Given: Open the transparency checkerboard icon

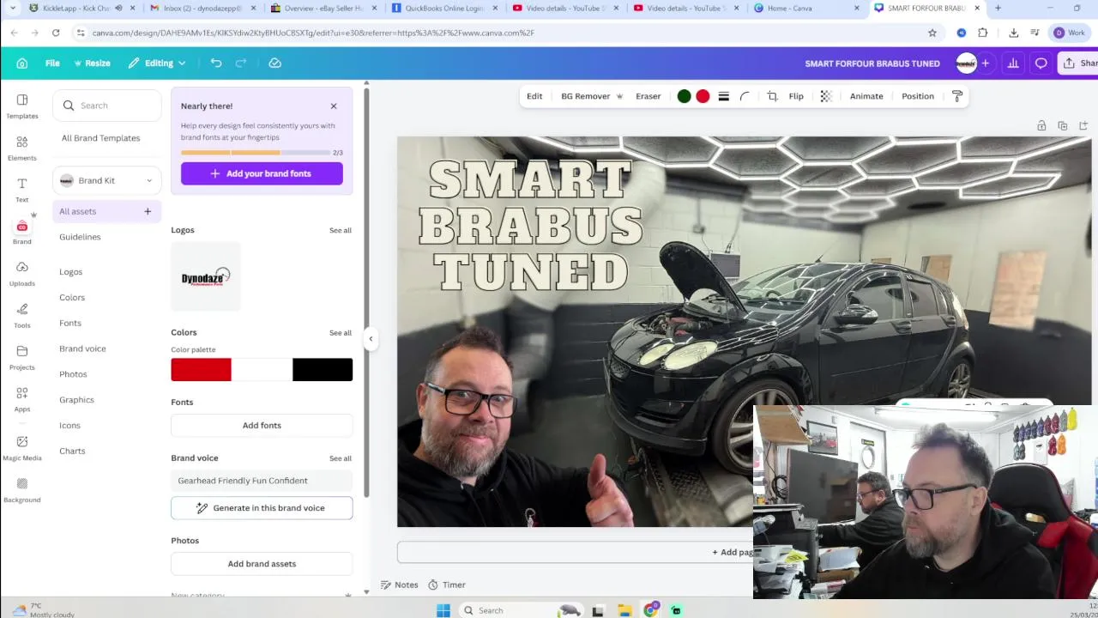Looking at the screenshot, I should tap(826, 96).
